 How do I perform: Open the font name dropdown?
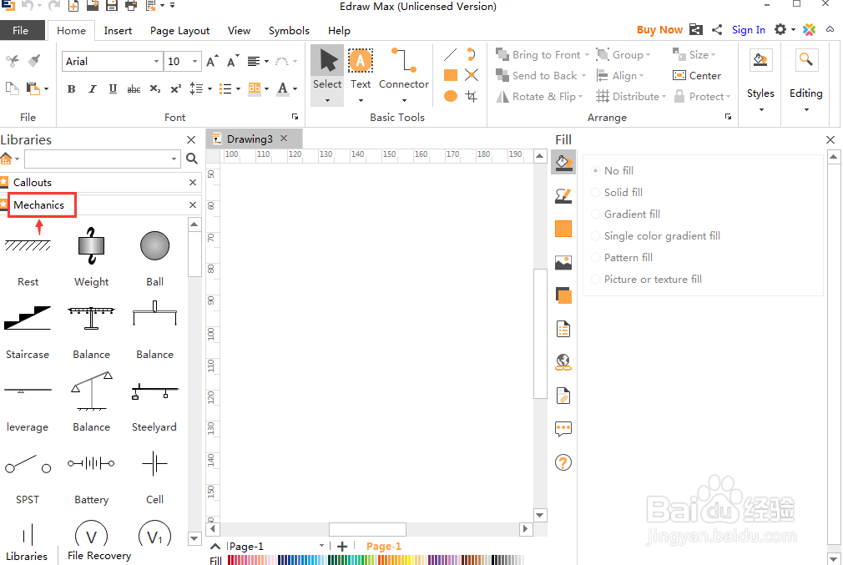pyautogui.click(x=156, y=61)
